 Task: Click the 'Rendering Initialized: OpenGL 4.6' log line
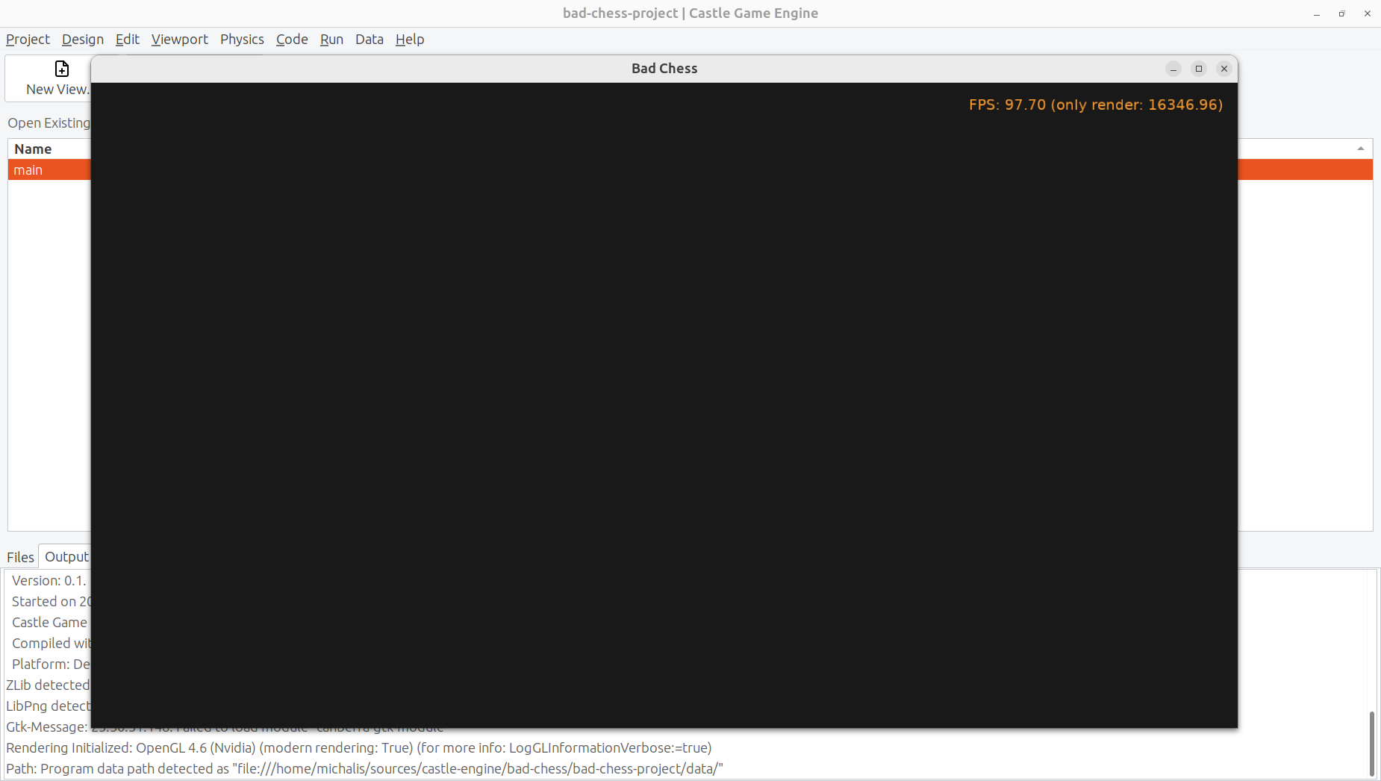tap(359, 748)
